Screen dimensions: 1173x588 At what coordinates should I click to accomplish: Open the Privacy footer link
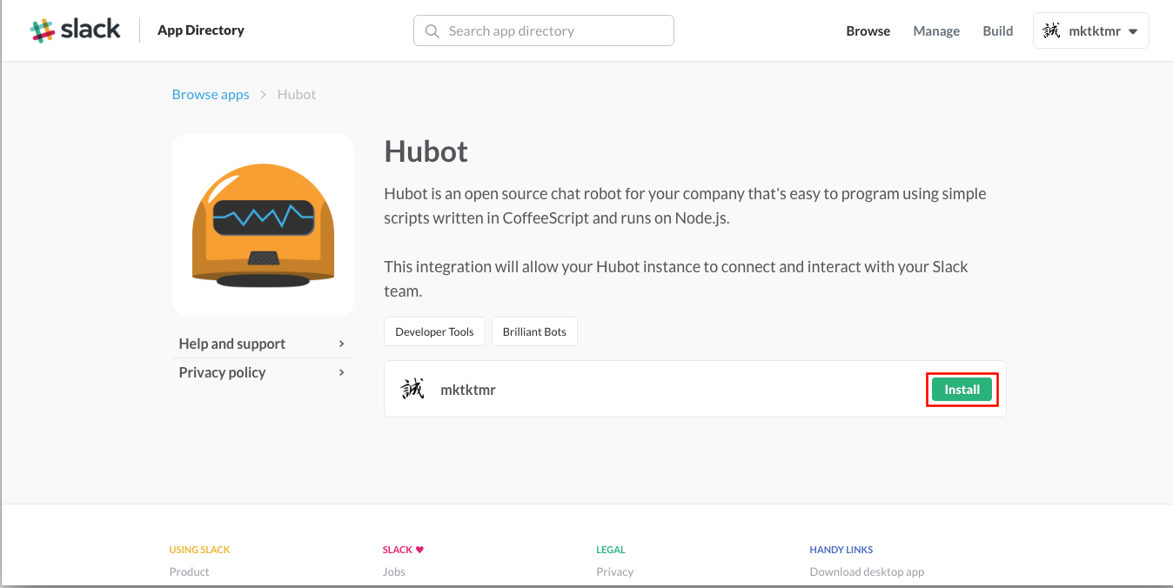614,571
